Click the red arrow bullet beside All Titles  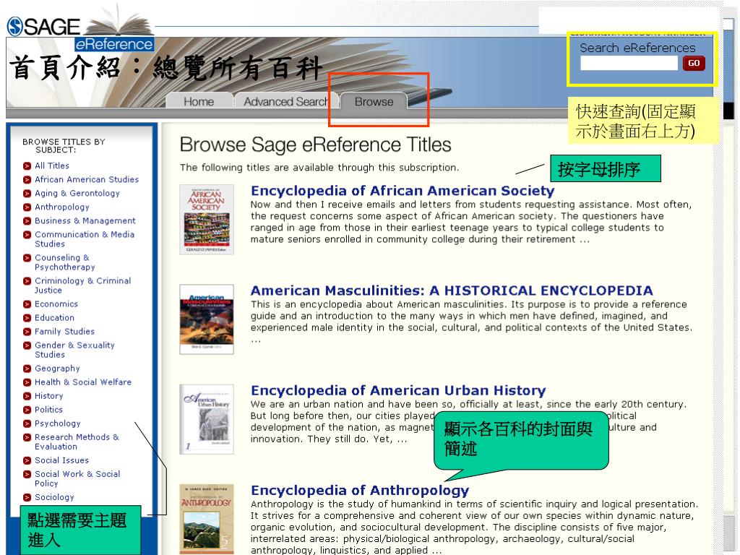27,165
